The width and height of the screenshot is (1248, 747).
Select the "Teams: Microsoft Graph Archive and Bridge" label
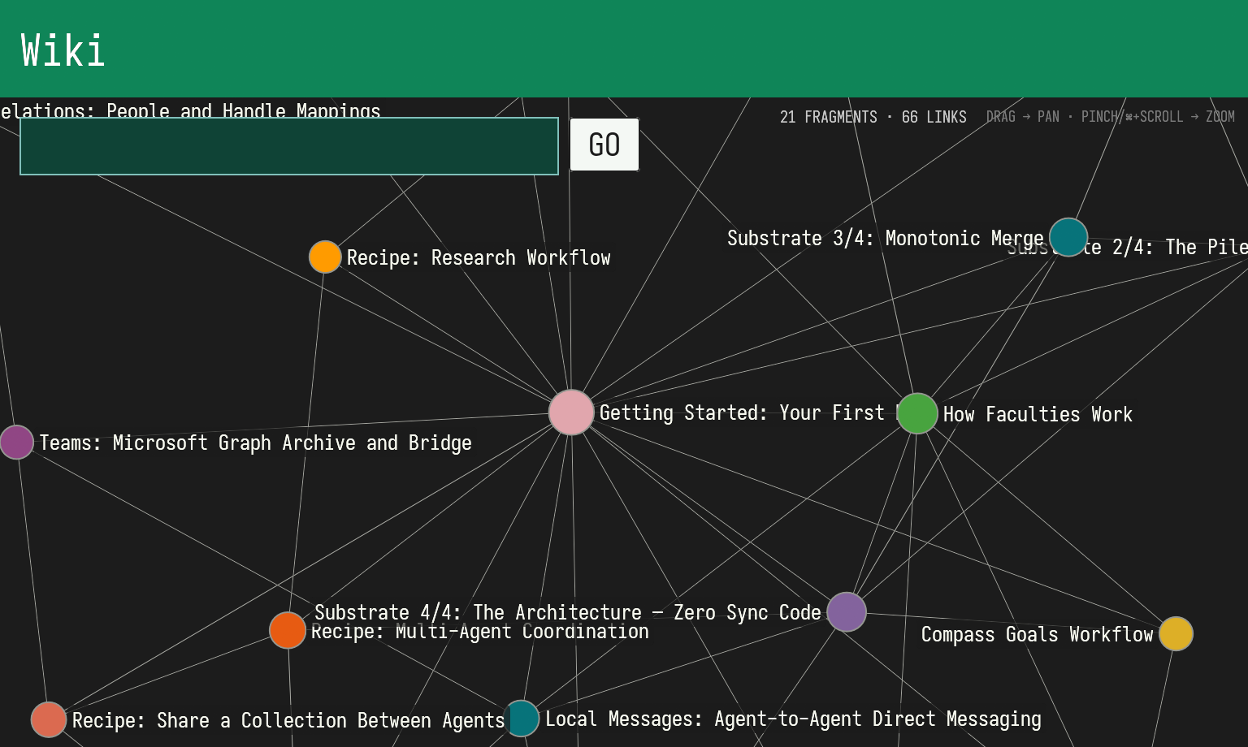coord(256,443)
